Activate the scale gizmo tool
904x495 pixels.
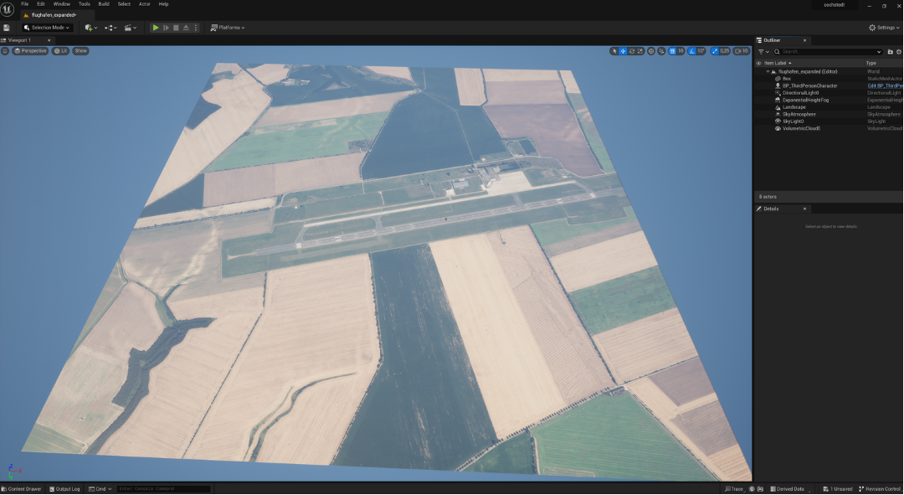pos(640,51)
